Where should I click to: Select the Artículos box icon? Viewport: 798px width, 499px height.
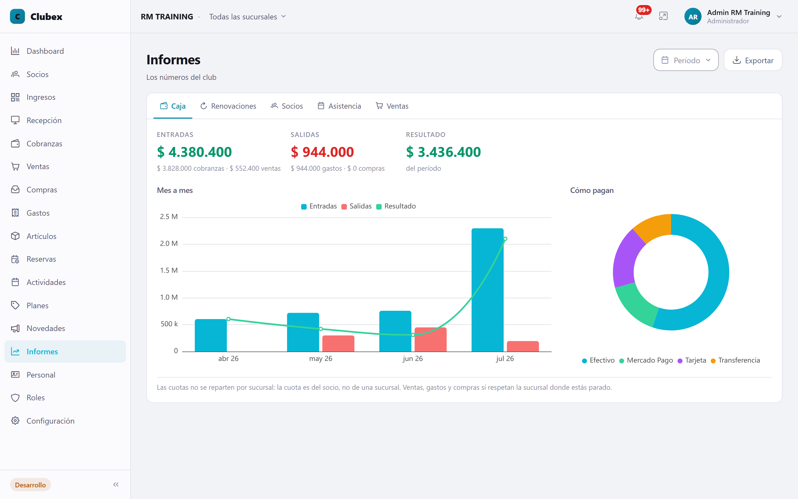tap(15, 236)
